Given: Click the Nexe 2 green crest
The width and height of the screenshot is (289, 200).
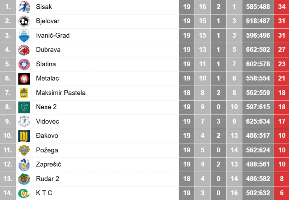Looking at the screenshot, I should click(x=24, y=107).
